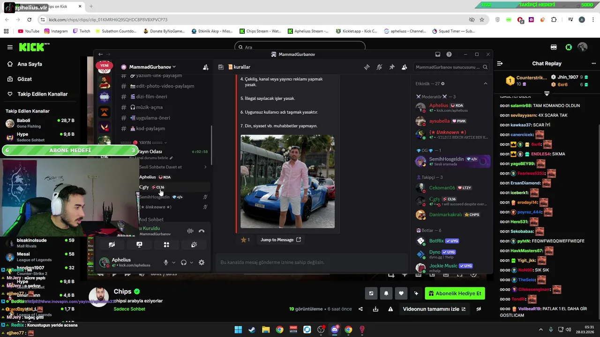The width and height of the screenshot is (600, 337).
Task: Collapse the YAYIN category
Action: click(x=144, y=142)
